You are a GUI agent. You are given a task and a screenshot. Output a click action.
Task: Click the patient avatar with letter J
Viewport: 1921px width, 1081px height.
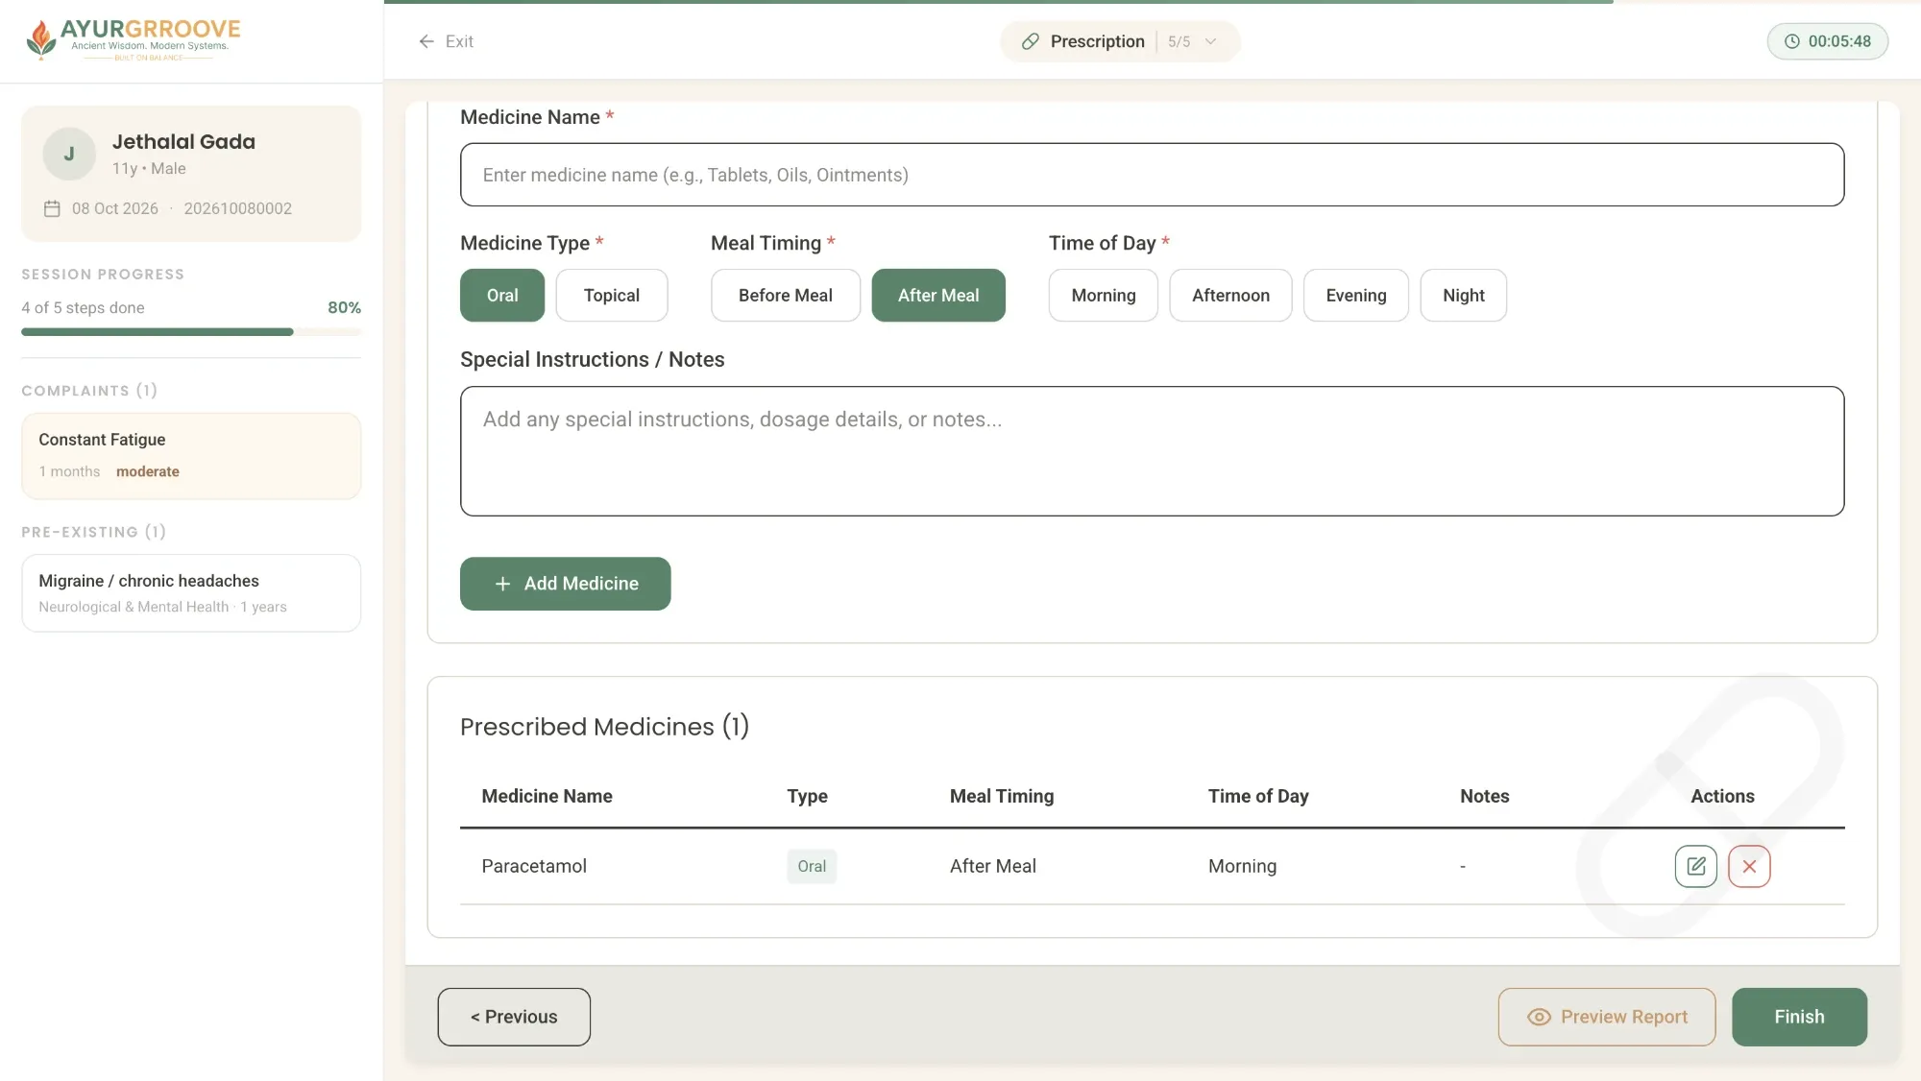tap(69, 154)
